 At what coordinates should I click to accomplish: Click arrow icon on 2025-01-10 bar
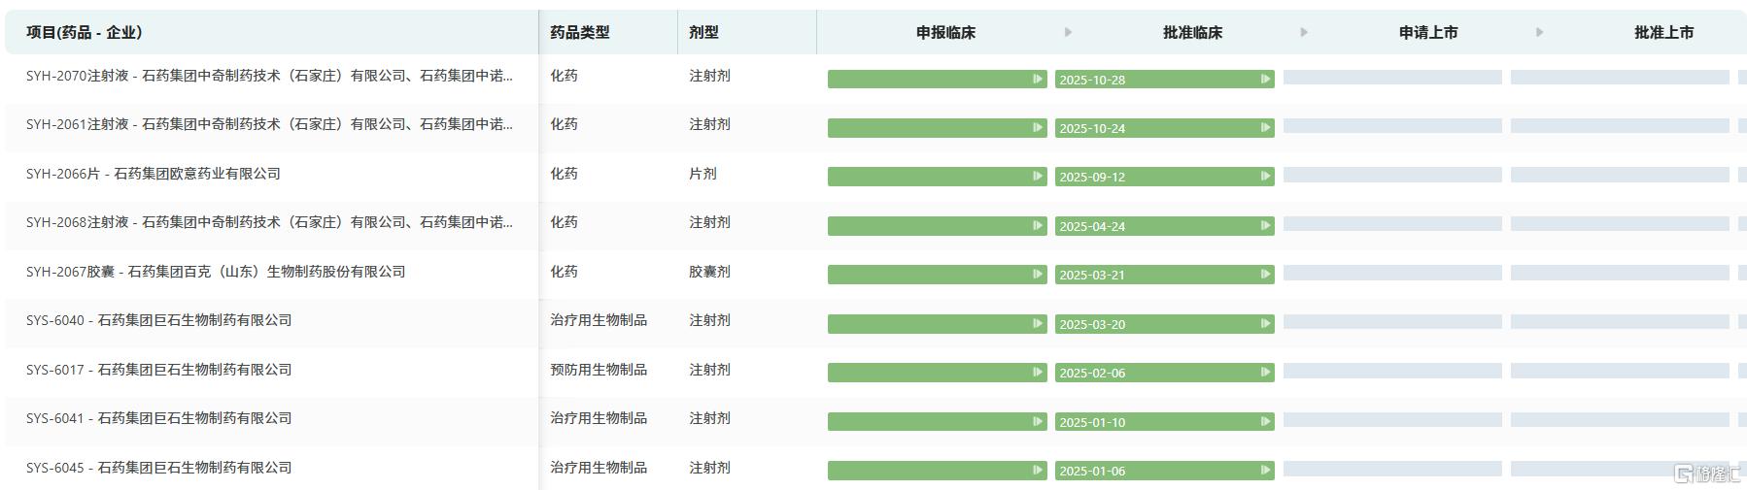pyautogui.click(x=1265, y=421)
